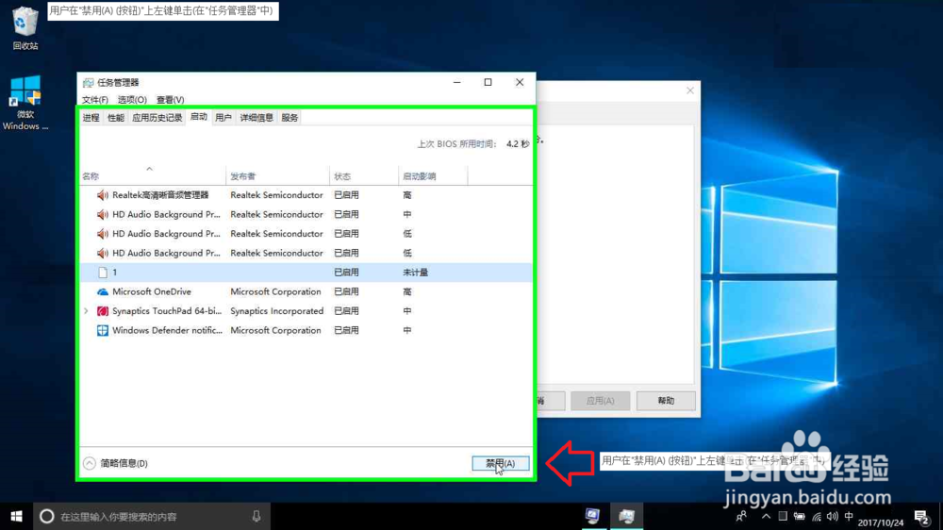Select Windows Defender notific... row name

click(x=167, y=330)
